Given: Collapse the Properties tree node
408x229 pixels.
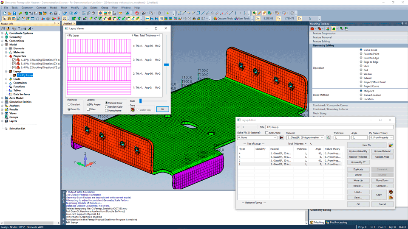Looking at the screenshot, I should 6,56.
